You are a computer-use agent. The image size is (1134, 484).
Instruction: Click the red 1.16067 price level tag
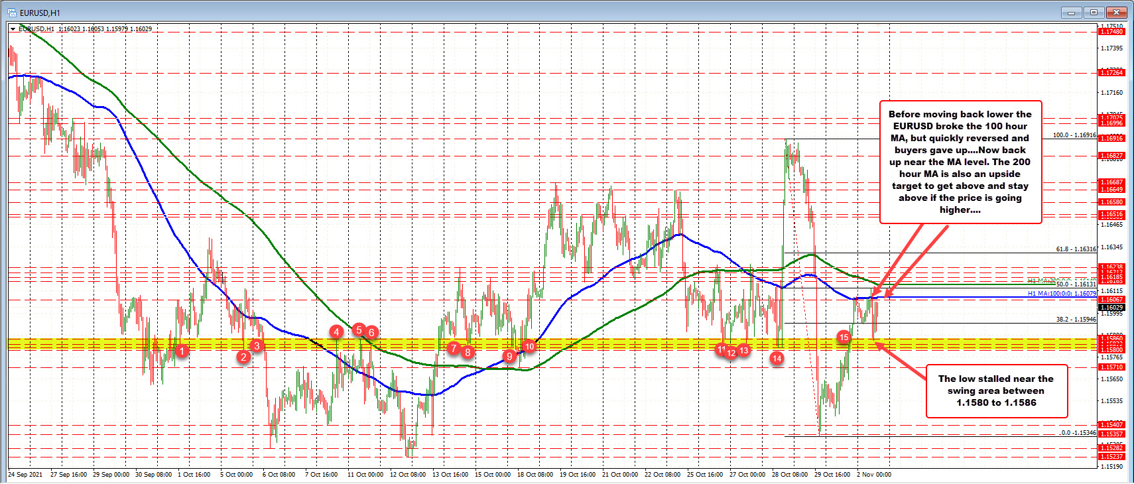pos(1111,300)
